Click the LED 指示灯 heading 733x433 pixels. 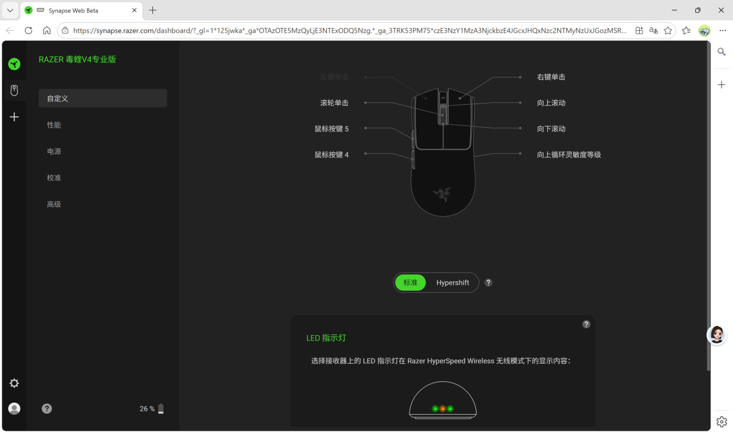(326, 338)
